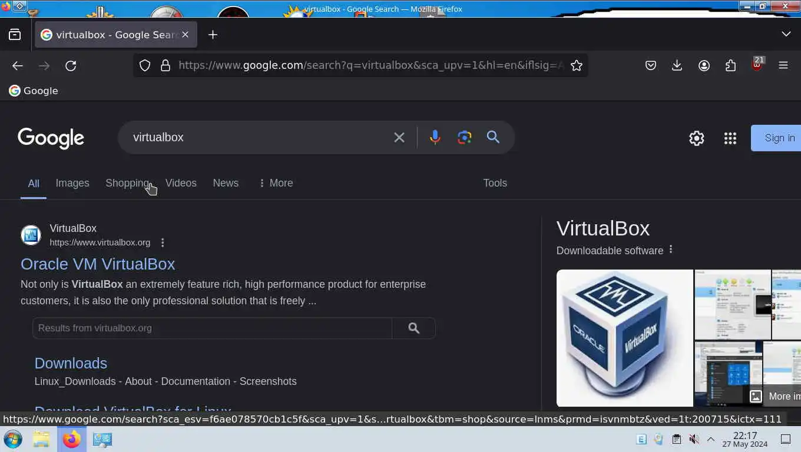
Task: Start voice search with microphone
Action: point(435,137)
